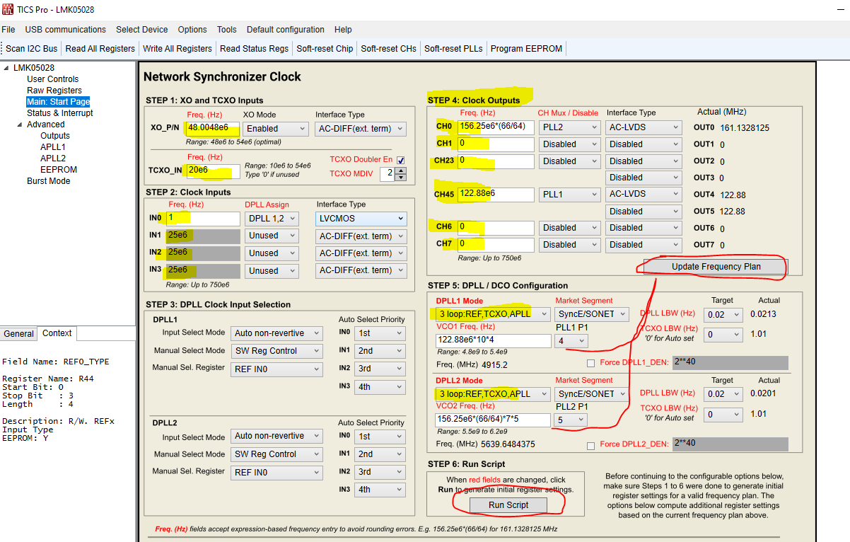
Task: Open the Help menu
Action: click(x=343, y=30)
